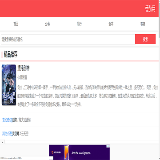Open the blue 玄幻 category tag

point(7,120)
